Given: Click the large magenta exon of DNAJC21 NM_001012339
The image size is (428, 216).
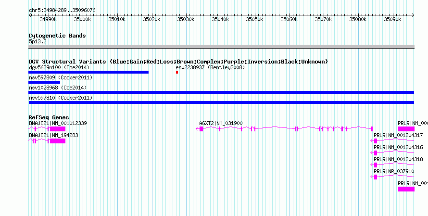Looking at the screenshot, I should point(58,129).
